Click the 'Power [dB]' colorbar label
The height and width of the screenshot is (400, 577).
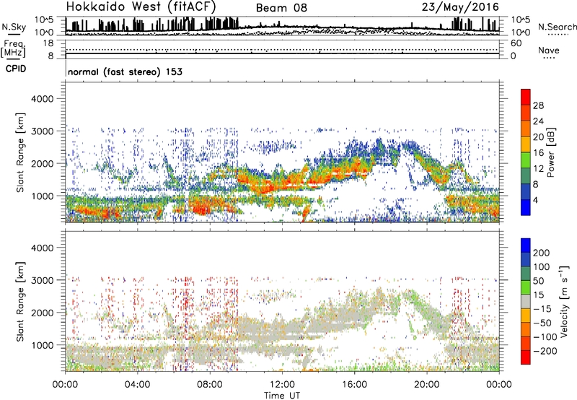coord(550,152)
